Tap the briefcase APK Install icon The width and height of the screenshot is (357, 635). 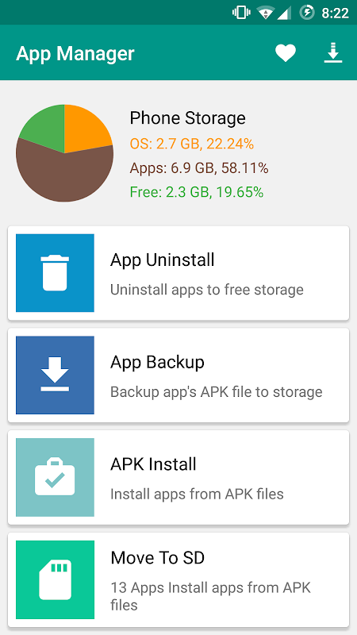tap(55, 477)
